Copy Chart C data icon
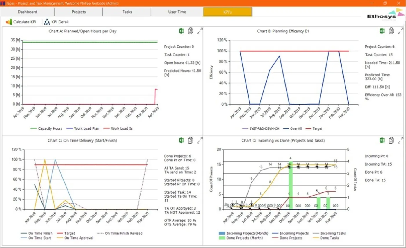The image size is (406, 248). [191, 140]
